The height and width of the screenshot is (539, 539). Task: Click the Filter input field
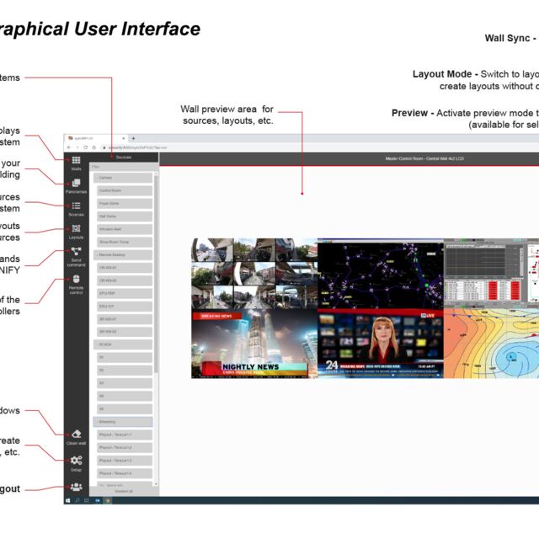click(122, 167)
